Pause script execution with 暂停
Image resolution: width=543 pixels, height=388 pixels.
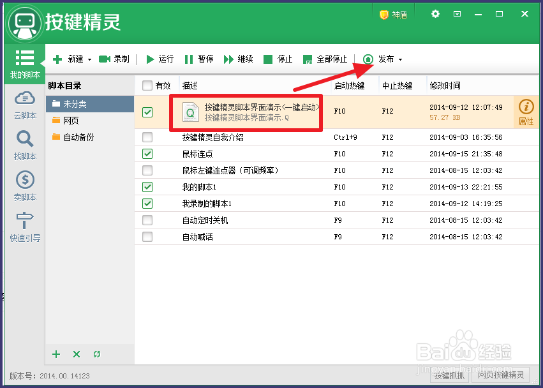pyautogui.click(x=198, y=59)
